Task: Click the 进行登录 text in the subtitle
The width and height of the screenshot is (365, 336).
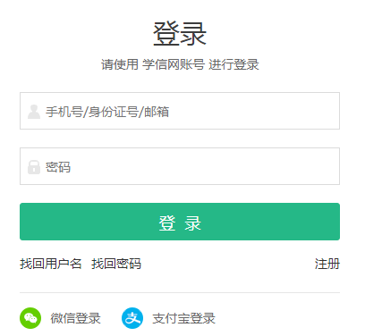Action: (x=233, y=64)
